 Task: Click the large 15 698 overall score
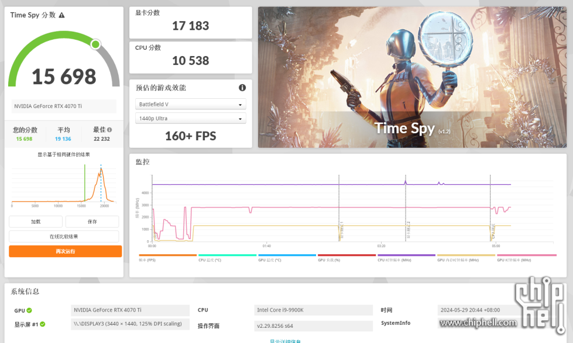point(64,77)
